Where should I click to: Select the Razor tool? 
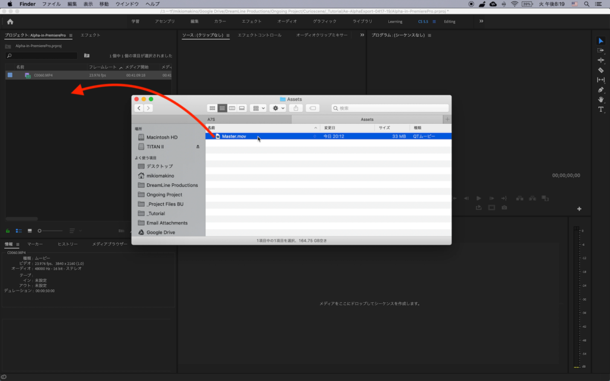600,70
